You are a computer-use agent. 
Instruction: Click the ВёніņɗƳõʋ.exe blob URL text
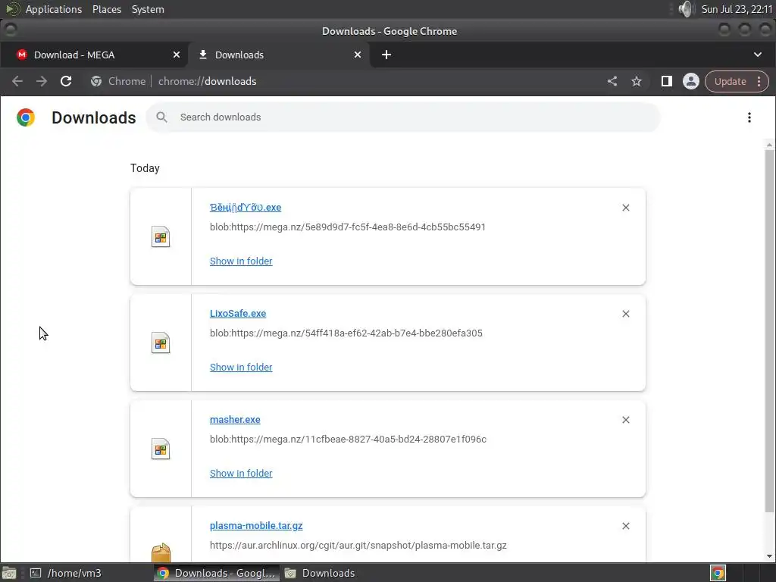[x=347, y=227]
